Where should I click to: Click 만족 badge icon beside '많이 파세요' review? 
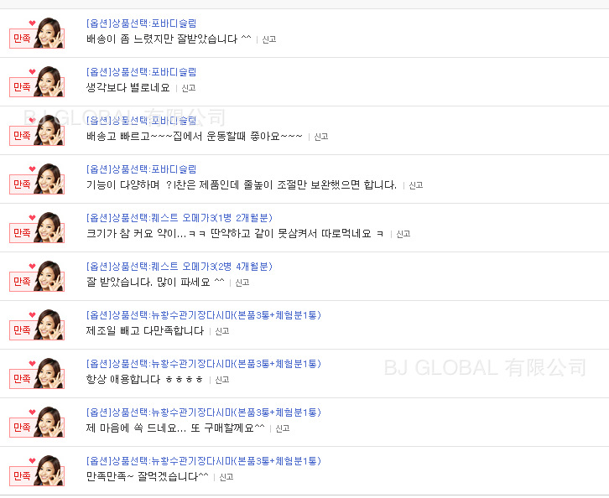click(37, 276)
